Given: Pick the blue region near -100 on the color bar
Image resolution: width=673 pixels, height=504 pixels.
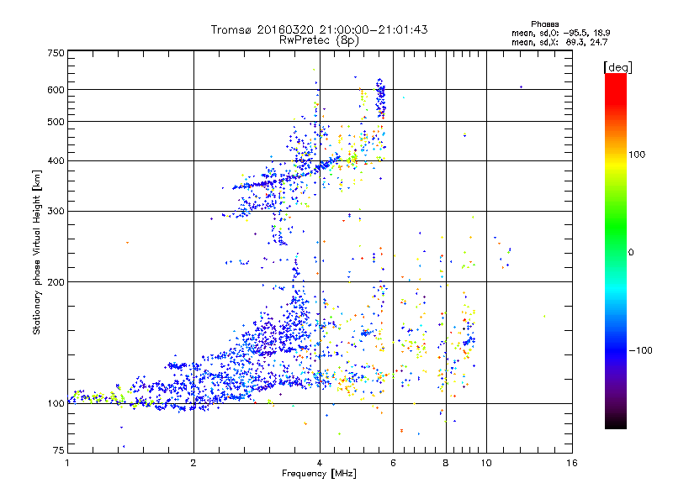Looking at the screenshot, I should pos(616,349).
